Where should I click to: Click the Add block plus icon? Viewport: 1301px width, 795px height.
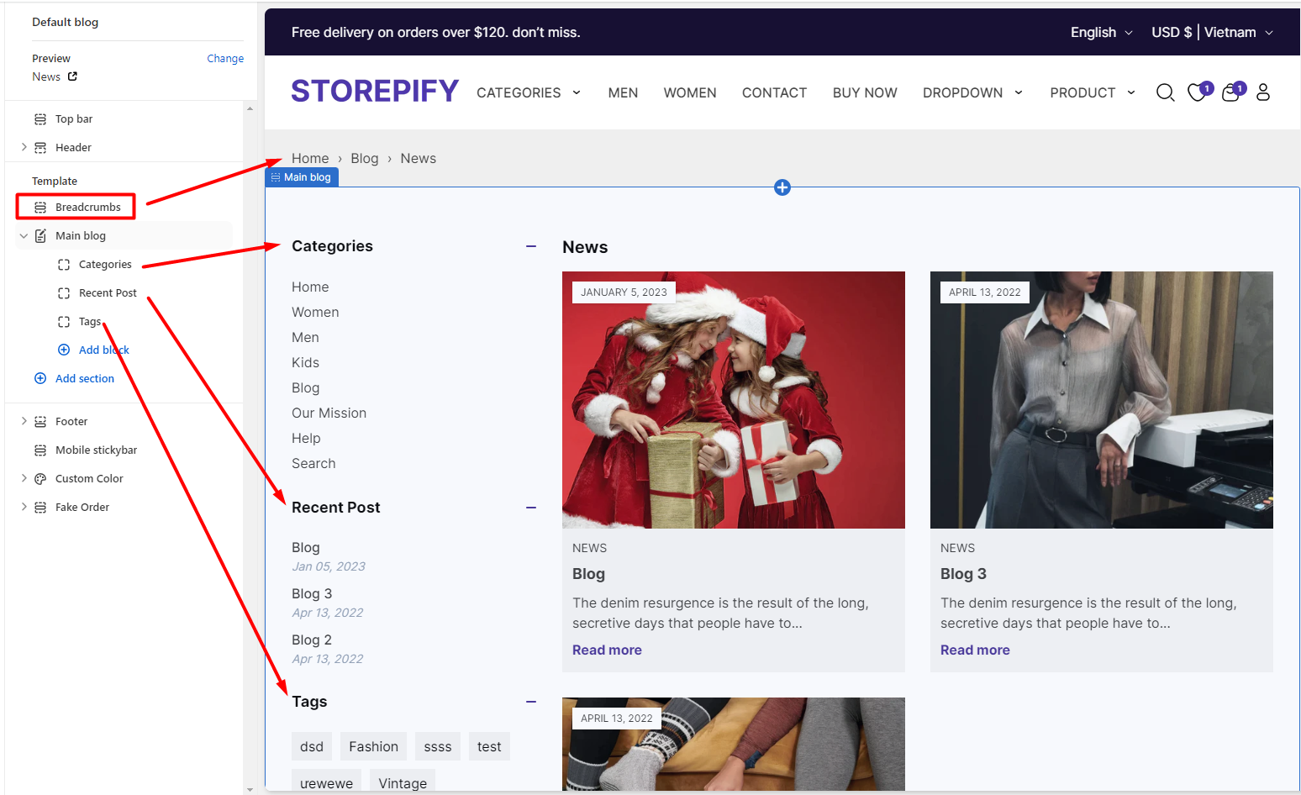coord(64,350)
